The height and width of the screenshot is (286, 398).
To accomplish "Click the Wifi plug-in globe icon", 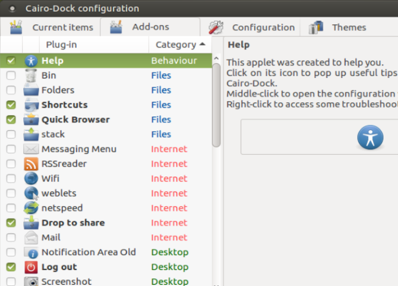I will [x=31, y=178].
